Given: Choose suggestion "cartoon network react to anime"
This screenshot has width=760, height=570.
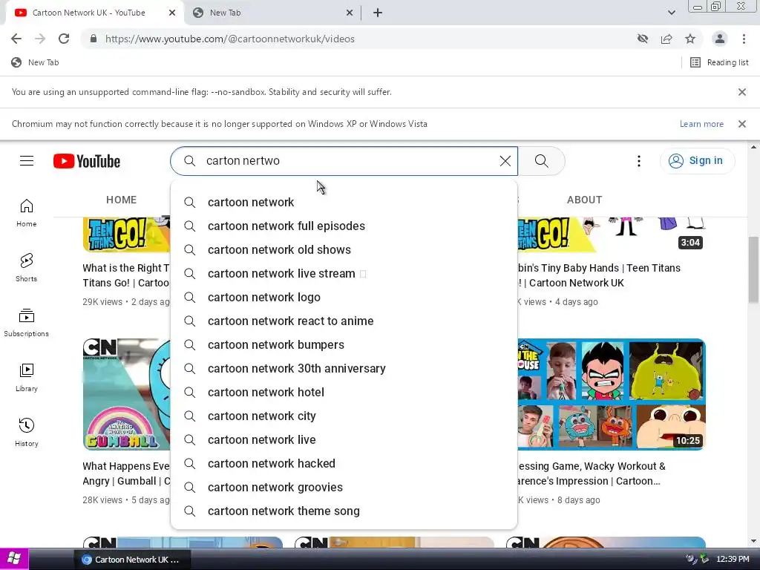Looking at the screenshot, I should (x=344, y=321).
